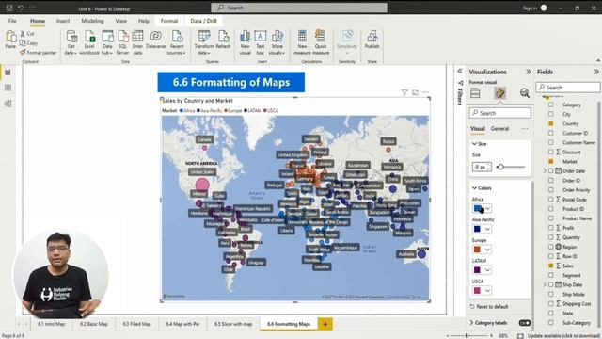Image resolution: width=602 pixels, height=339 pixels.
Task: Click the Fields pane search box
Action: click(x=568, y=88)
